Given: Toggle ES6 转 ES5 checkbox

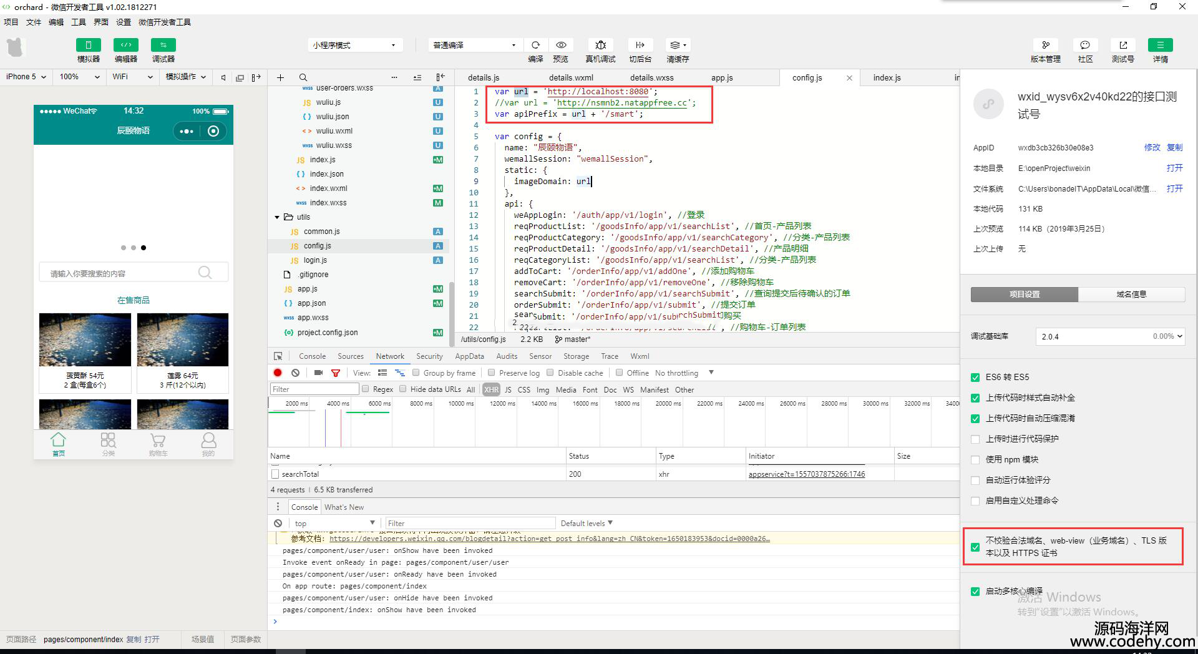Looking at the screenshot, I should pyautogui.click(x=975, y=377).
